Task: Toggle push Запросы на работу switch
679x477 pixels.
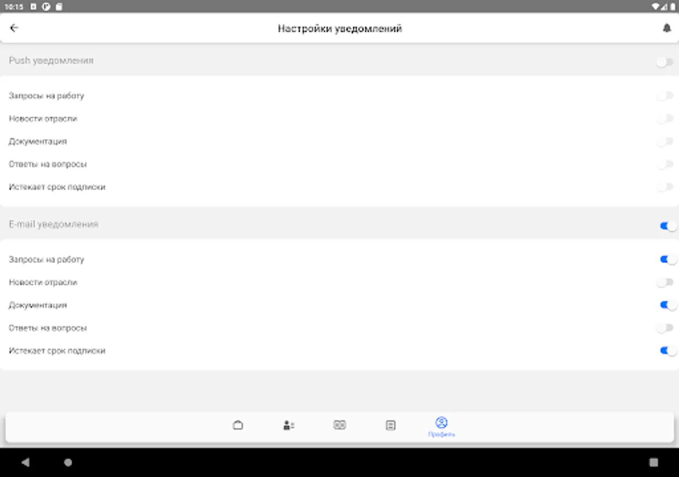Action: click(665, 96)
